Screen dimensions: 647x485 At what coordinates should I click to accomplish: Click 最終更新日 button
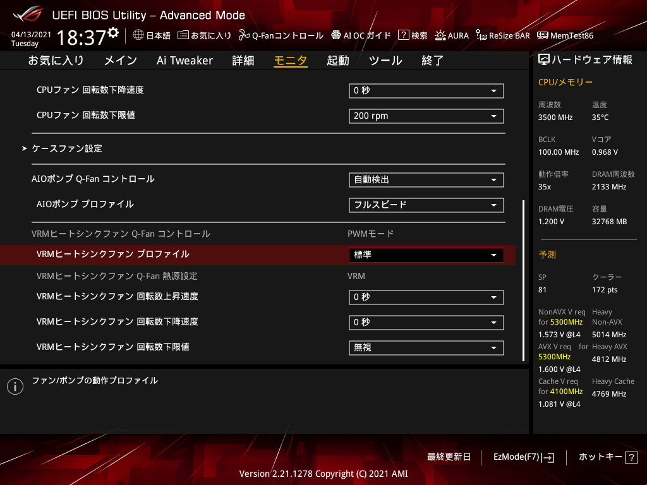click(x=449, y=457)
